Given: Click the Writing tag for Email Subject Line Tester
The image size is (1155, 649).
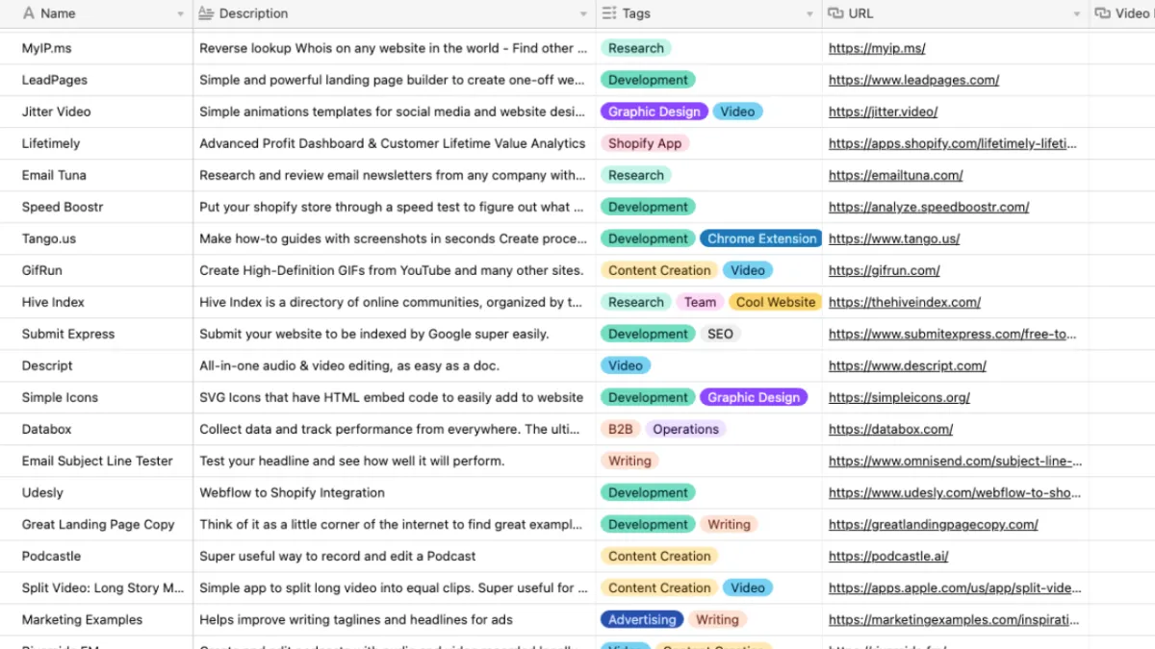Looking at the screenshot, I should (629, 461).
